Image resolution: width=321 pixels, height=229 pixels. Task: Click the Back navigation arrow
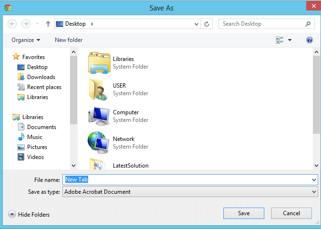tap(12, 24)
